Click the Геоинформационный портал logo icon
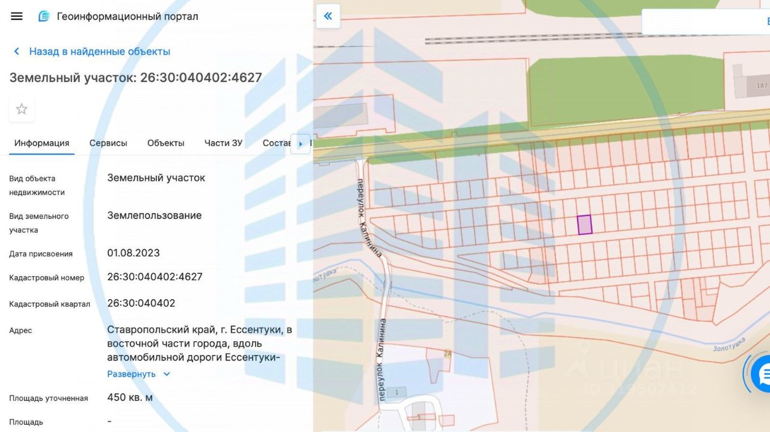770x432 pixels. (x=44, y=16)
